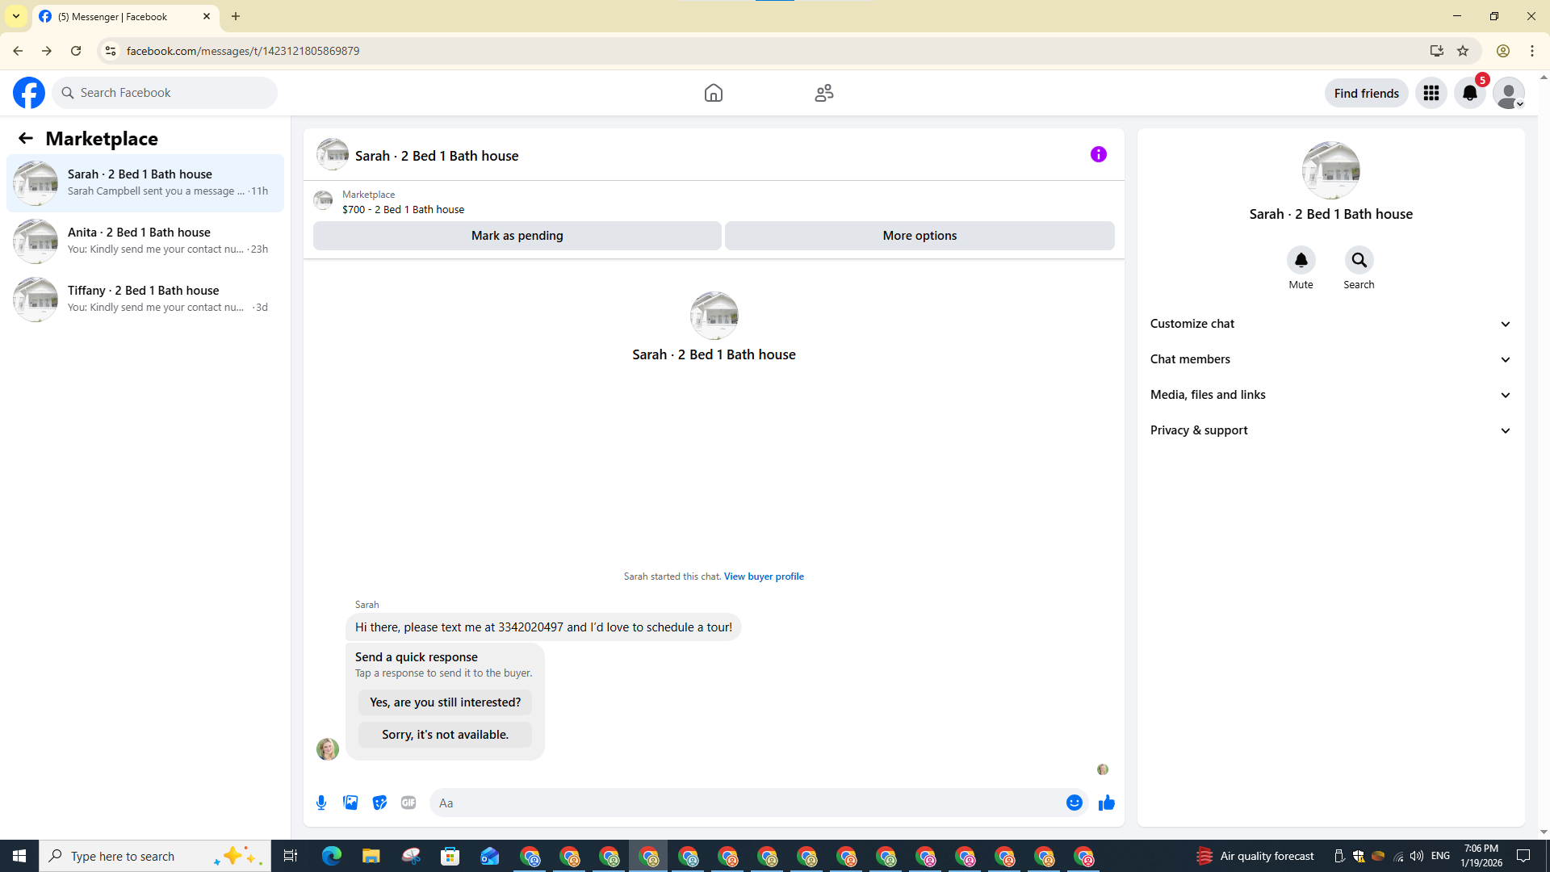Toggle conversation information panel icon

(1098, 154)
